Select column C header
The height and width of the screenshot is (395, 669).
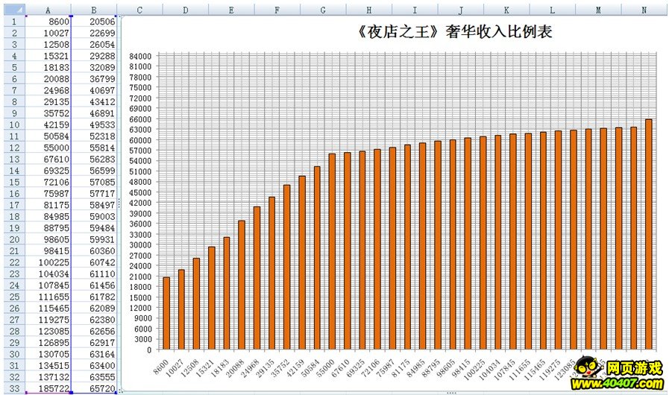[x=139, y=10]
